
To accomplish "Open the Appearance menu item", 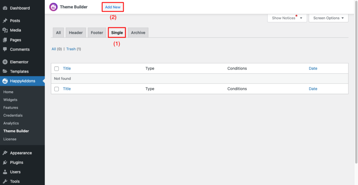I will point(22,153).
